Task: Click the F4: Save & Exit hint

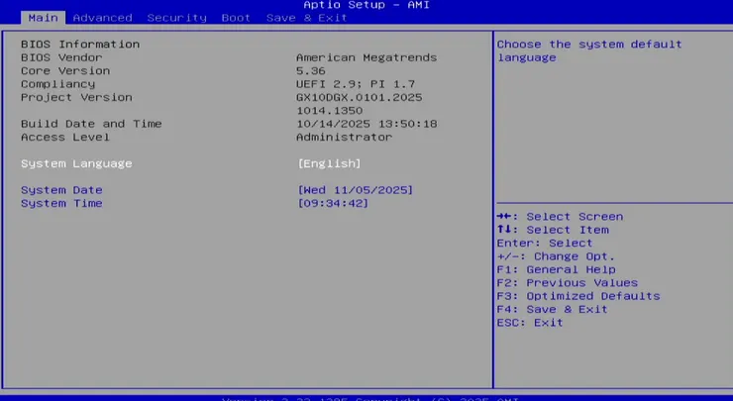Action: [x=552, y=309]
